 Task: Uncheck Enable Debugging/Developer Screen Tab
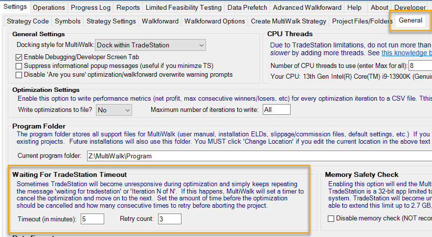coord(19,57)
